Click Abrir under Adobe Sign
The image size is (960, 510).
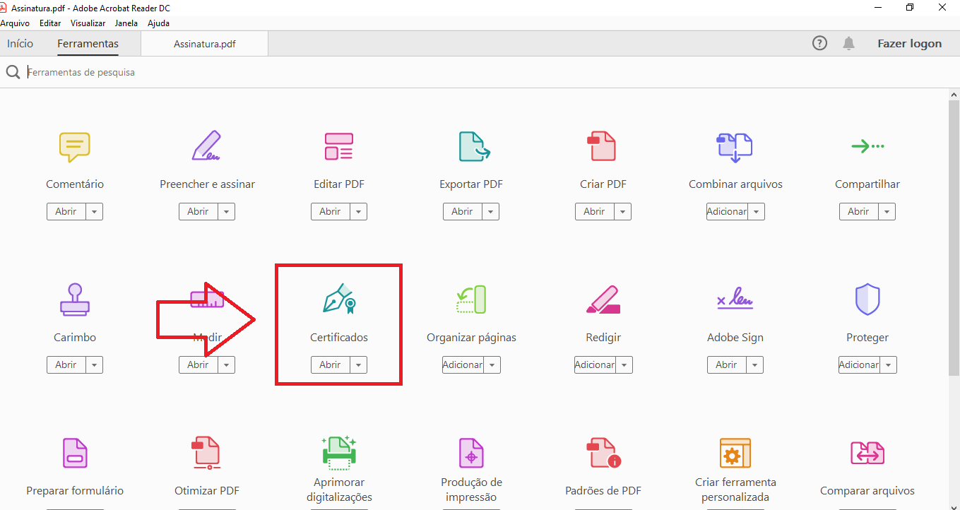pos(726,364)
